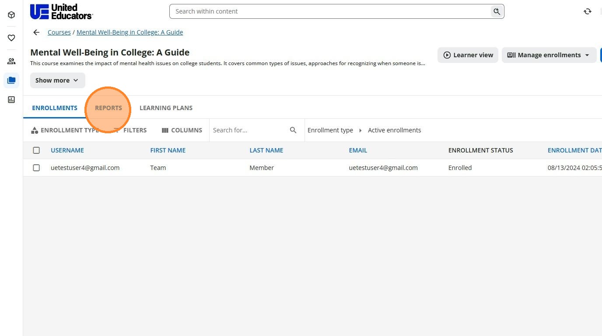Click the enrollment date 08/13/2024 cell
Image resolution: width=602 pixels, height=336 pixels.
pyautogui.click(x=574, y=168)
